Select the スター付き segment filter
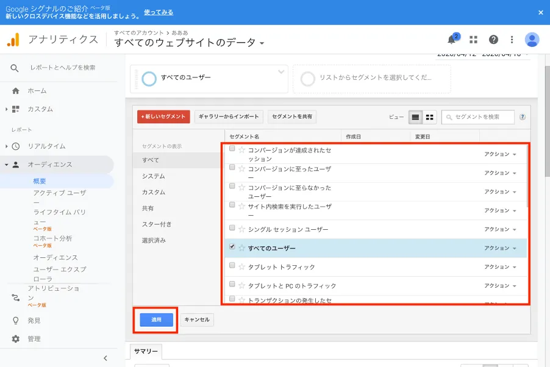The image size is (550, 367). pyautogui.click(x=157, y=224)
